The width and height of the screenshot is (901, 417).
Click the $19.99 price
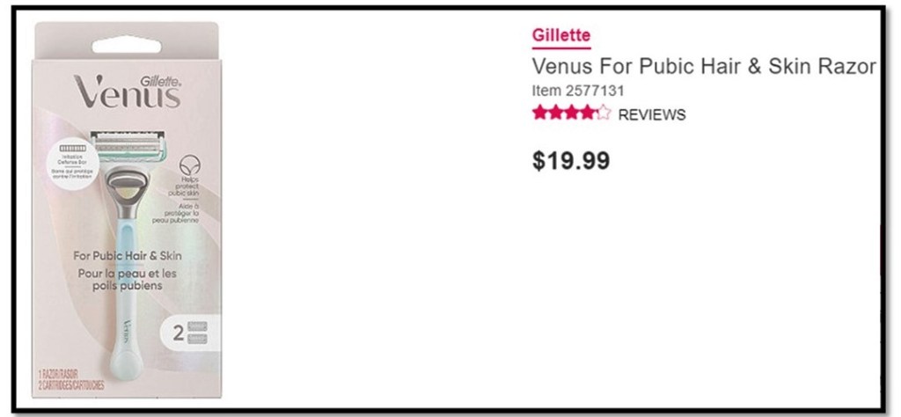point(570,161)
